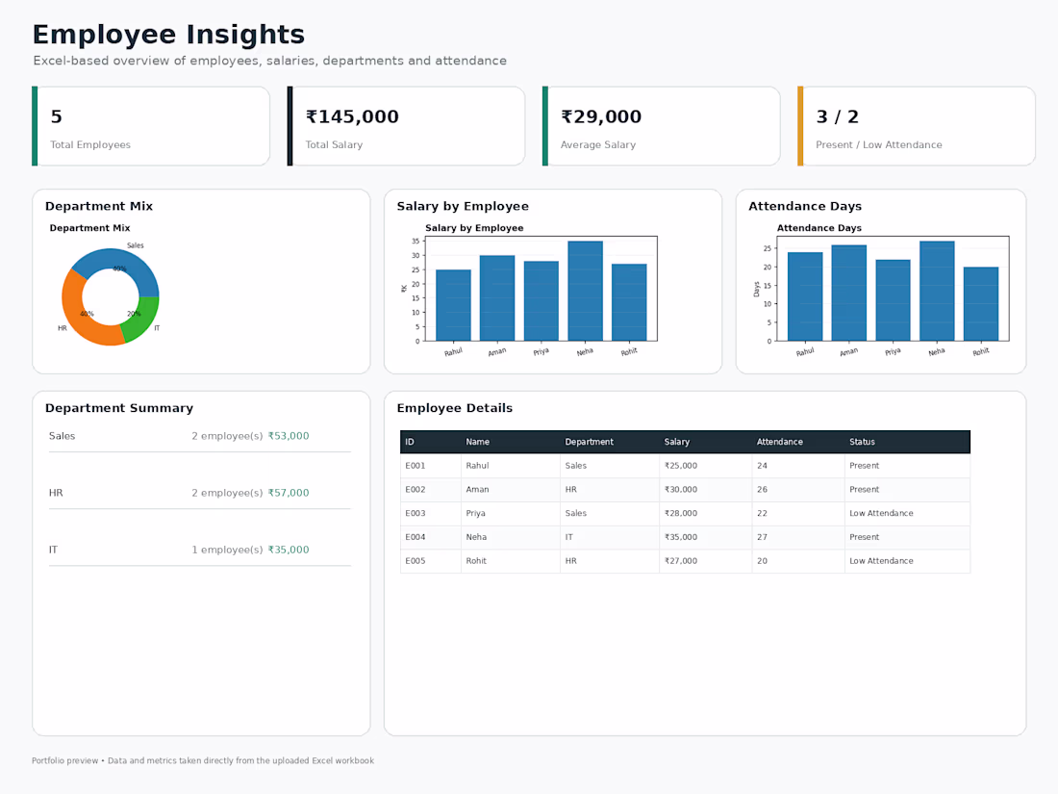This screenshot has height=794, width=1058.
Task: Click the Total Employees KPI card
Action: point(151,126)
